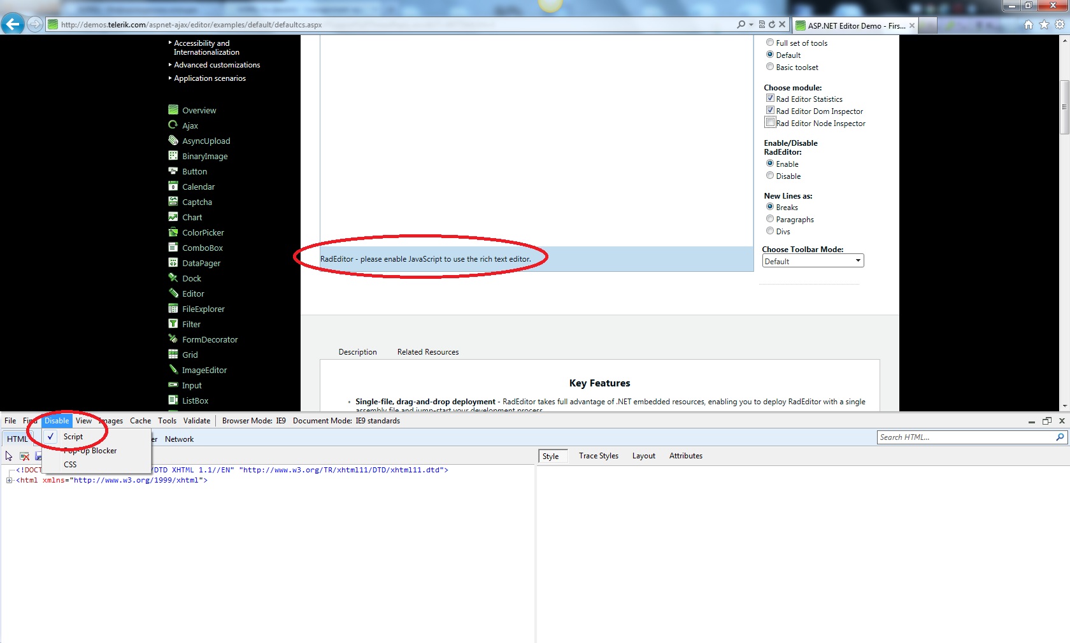Viewport: 1070px width, 643px height.
Task: Uncheck Rad Editor Statistics checkbox
Action: tap(770, 99)
